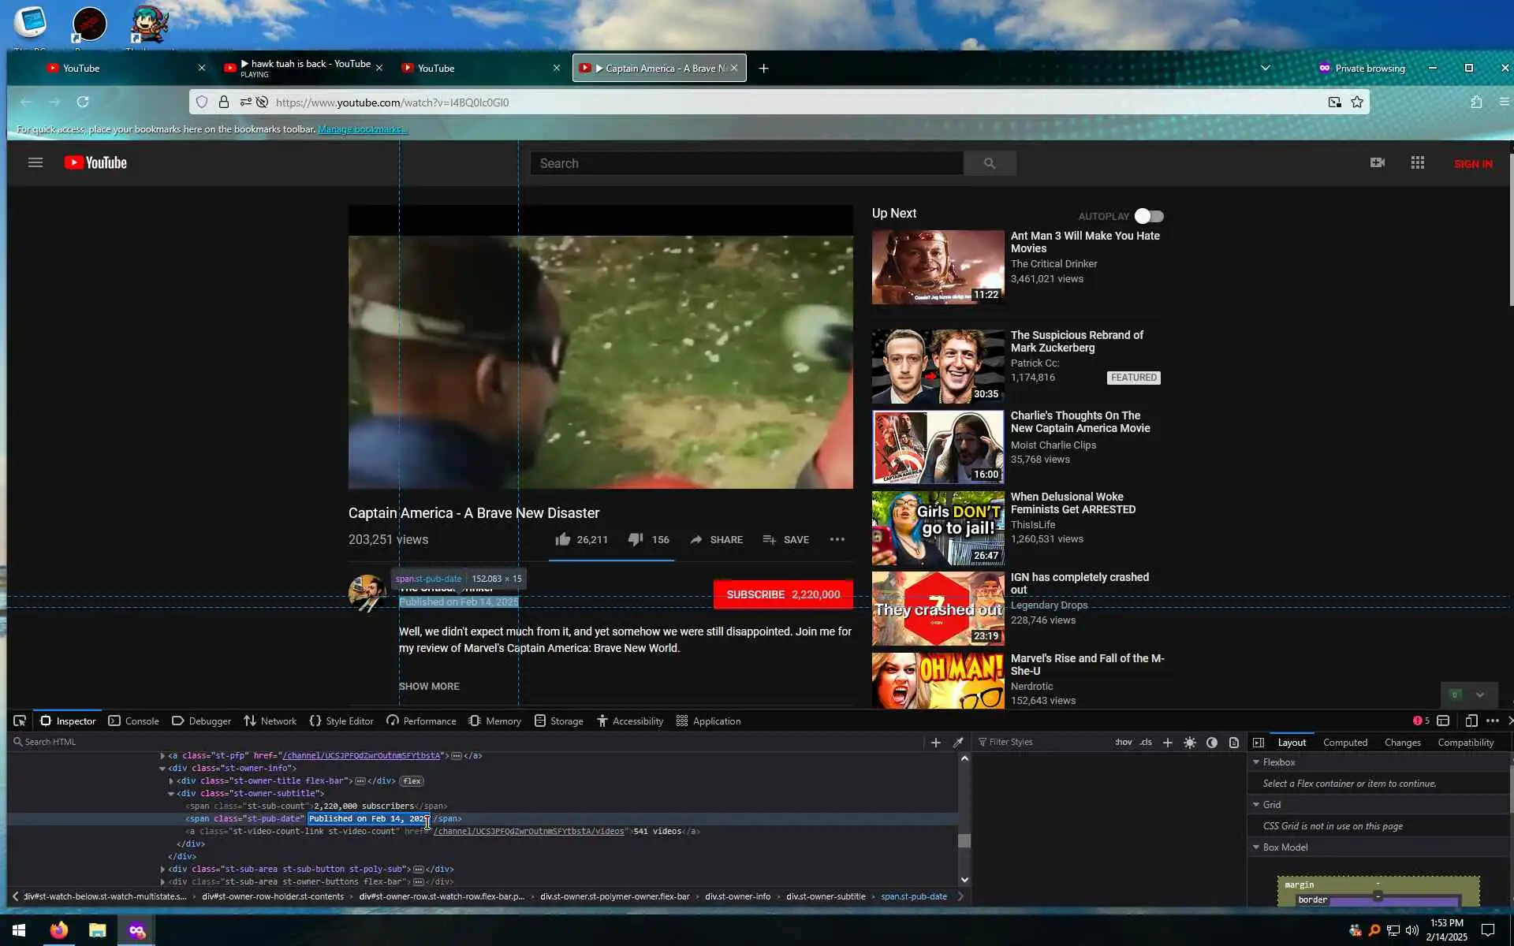The image size is (1514, 946).
Task: Click the red SUBSCRIBE button
Action: click(782, 594)
